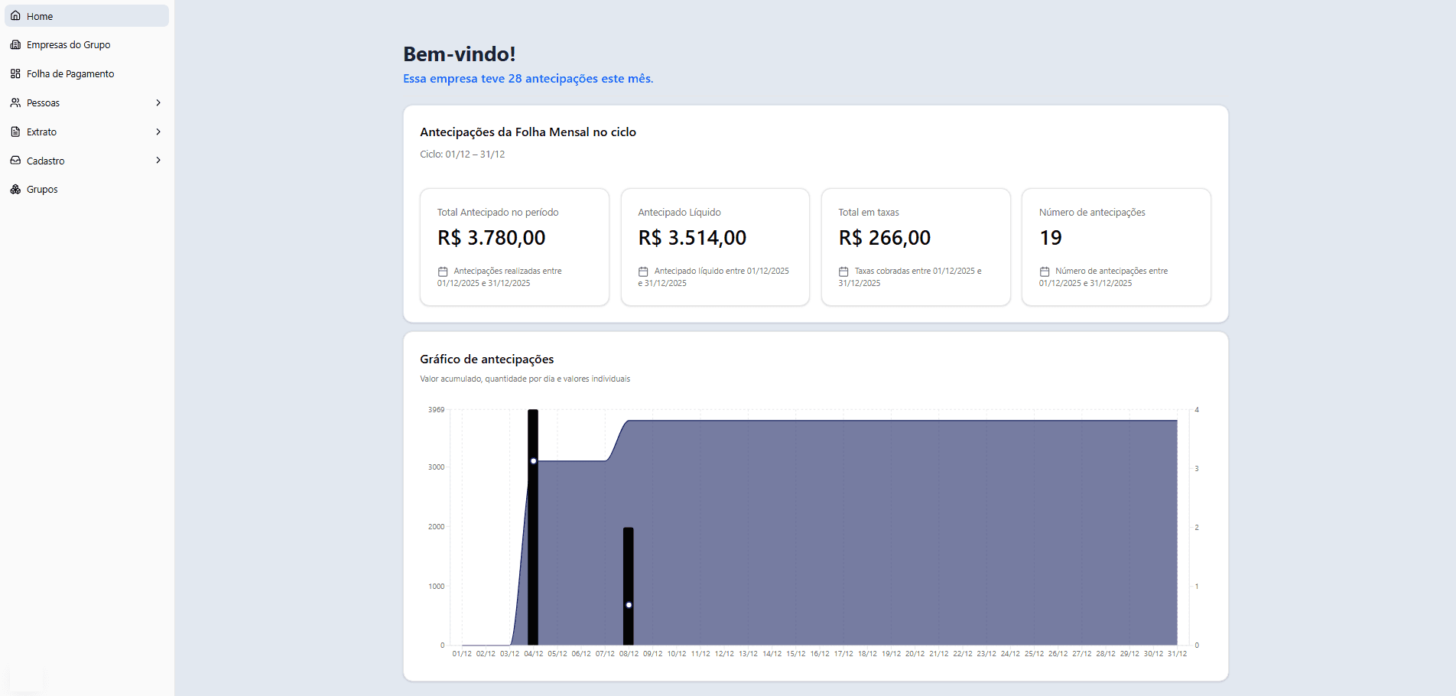Open the Folha de Pagamento menu item
The image size is (1456, 696).
70,74
